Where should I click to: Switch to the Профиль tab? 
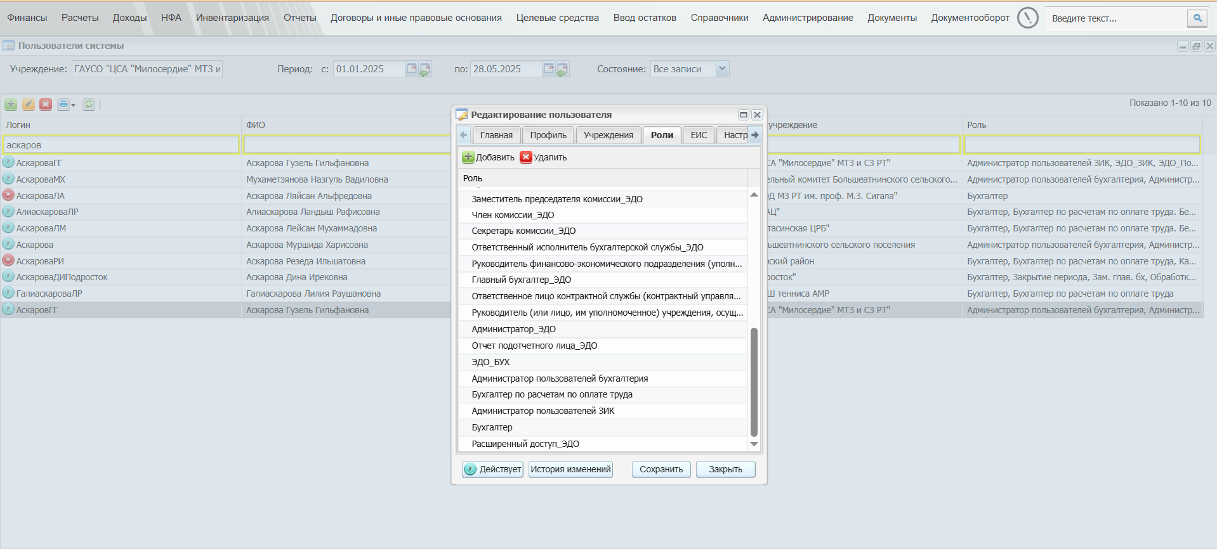pyautogui.click(x=548, y=135)
